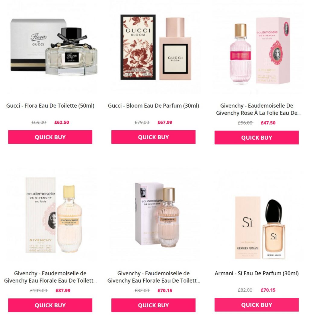Quick buy the Gucci Flora Eau De Toilette
This screenshot has width=309, height=323.
(50, 137)
